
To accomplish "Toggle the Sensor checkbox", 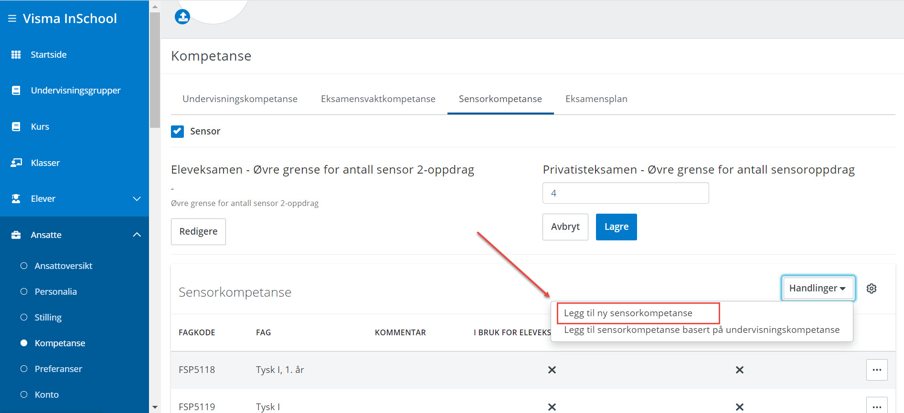I will [178, 131].
